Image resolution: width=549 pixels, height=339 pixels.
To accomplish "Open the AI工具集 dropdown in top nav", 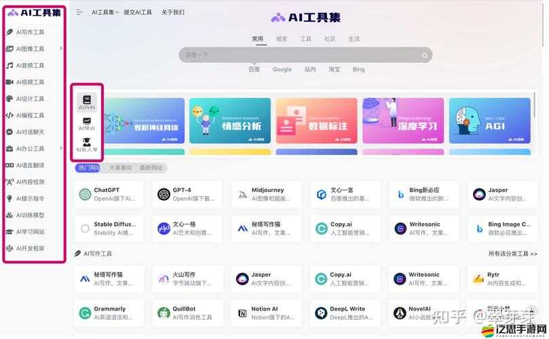I will tap(105, 12).
